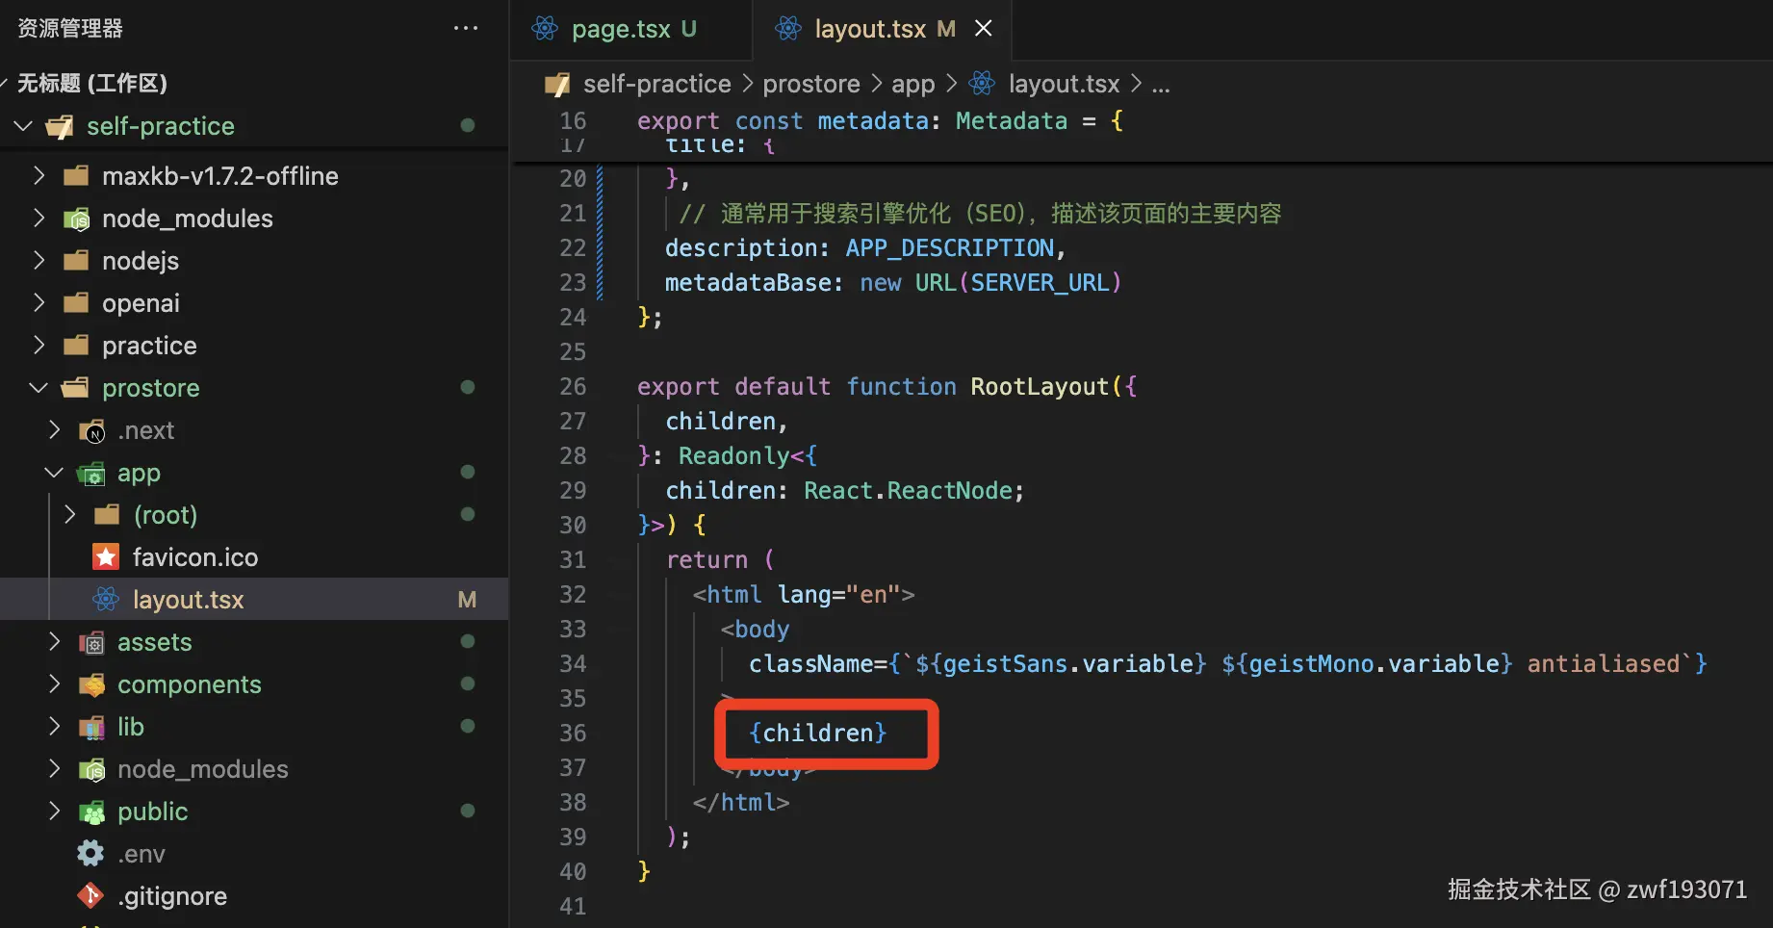Click self-practice breadcrumb segment
The height and width of the screenshot is (928, 1773).
point(656,85)
